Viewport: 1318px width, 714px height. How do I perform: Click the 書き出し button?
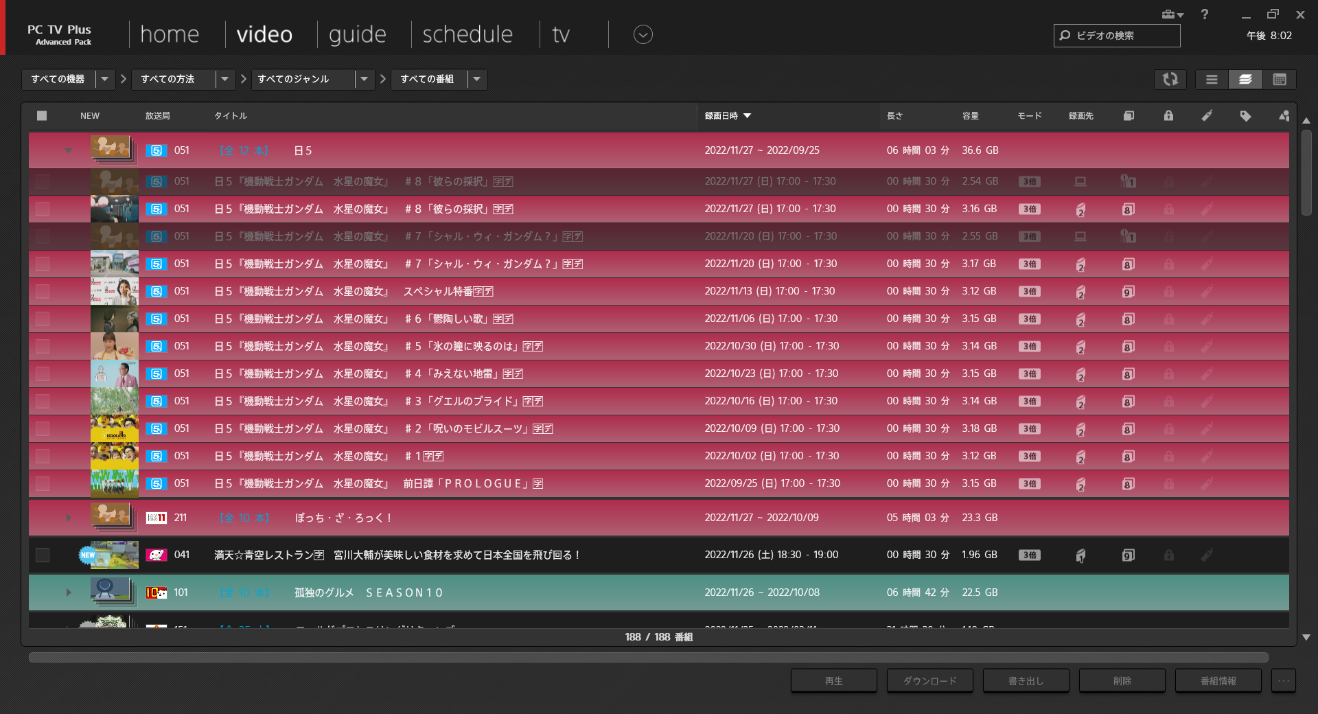pos(1026,681)
